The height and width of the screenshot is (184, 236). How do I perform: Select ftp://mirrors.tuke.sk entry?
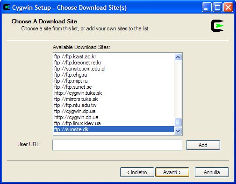(114, 99)
